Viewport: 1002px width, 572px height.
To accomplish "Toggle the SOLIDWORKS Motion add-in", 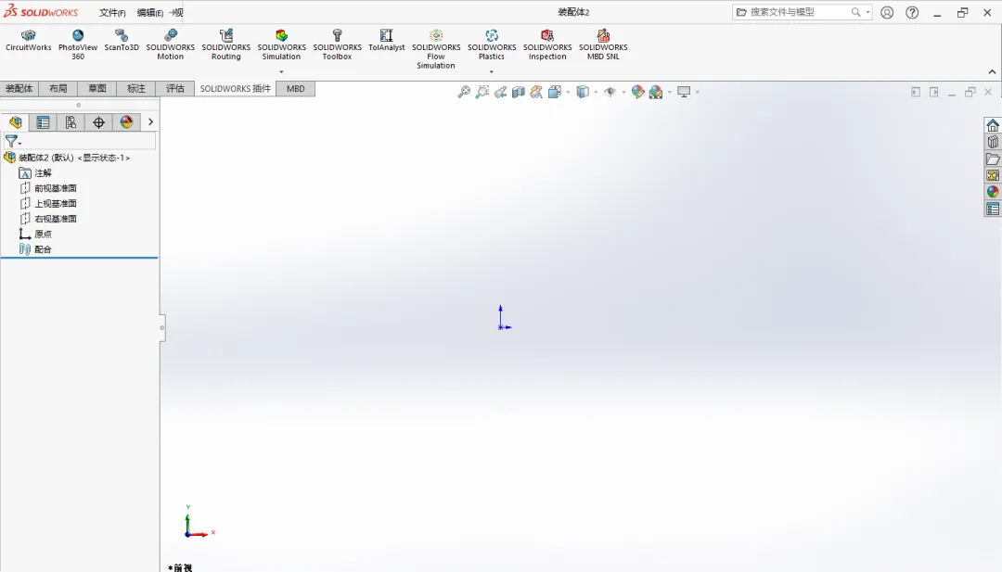I will [x=170, y=44].
